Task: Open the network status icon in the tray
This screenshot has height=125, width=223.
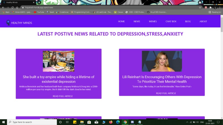Action: click(191, 122)
